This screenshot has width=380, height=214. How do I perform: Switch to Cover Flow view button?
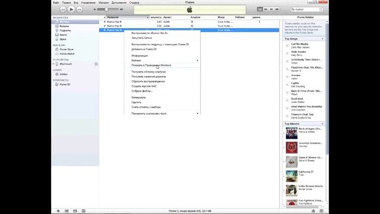point(277,10)
